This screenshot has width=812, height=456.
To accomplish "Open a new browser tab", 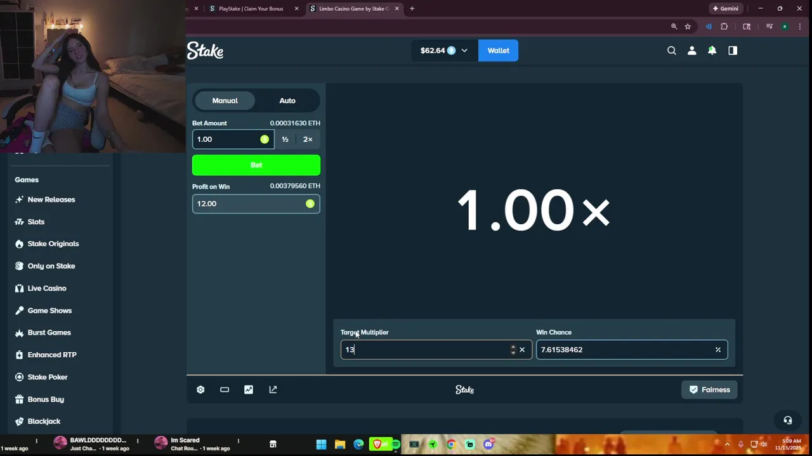I will (412, 9).
